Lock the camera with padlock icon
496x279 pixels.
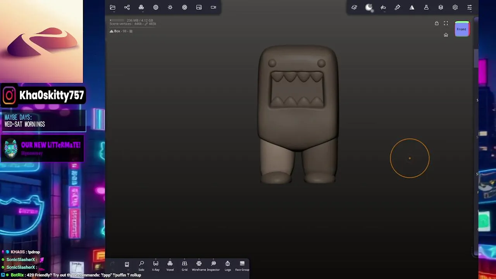[437, 23]
